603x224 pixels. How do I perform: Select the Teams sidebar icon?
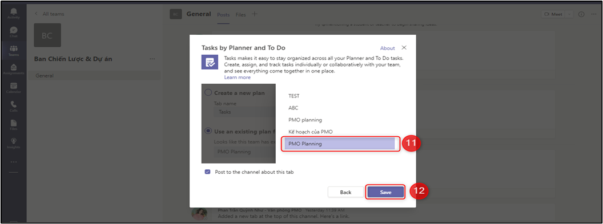(14, 50)
